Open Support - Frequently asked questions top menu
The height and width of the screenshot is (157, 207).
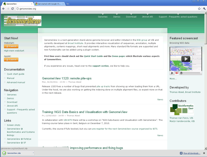click(178, 17)
